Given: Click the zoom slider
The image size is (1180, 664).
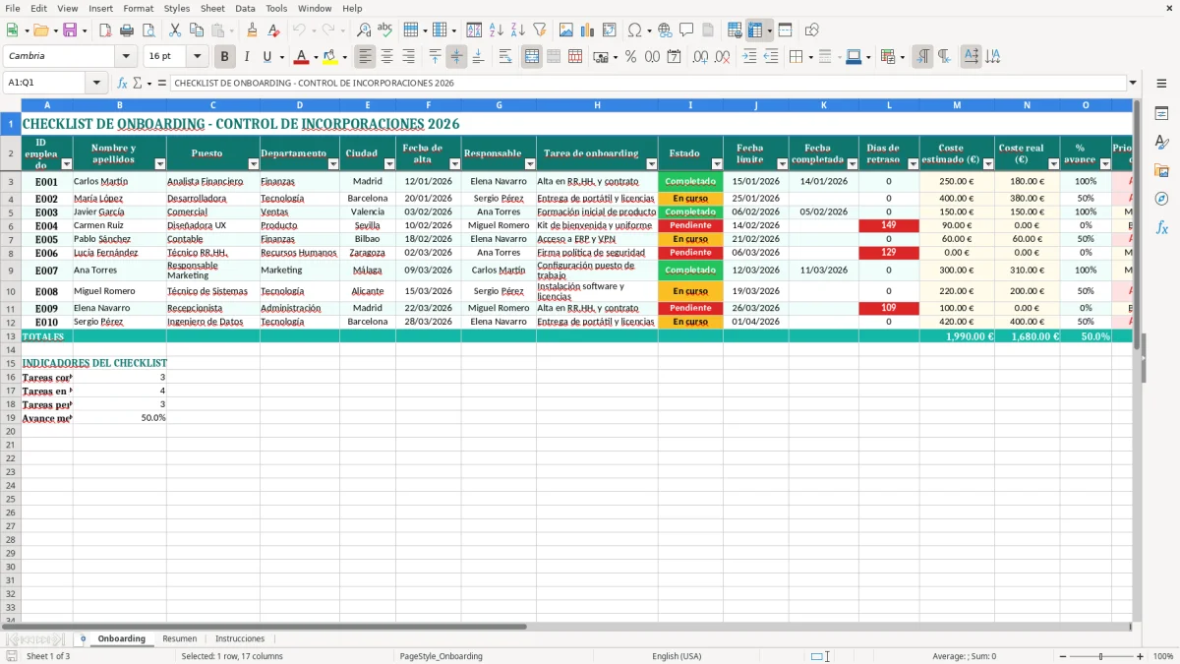Looking at the screenshot, I should pyautogui.click(x=1100, y=656).
